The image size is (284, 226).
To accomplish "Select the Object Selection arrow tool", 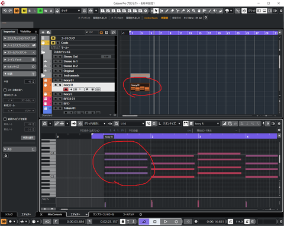I will 156,11.
